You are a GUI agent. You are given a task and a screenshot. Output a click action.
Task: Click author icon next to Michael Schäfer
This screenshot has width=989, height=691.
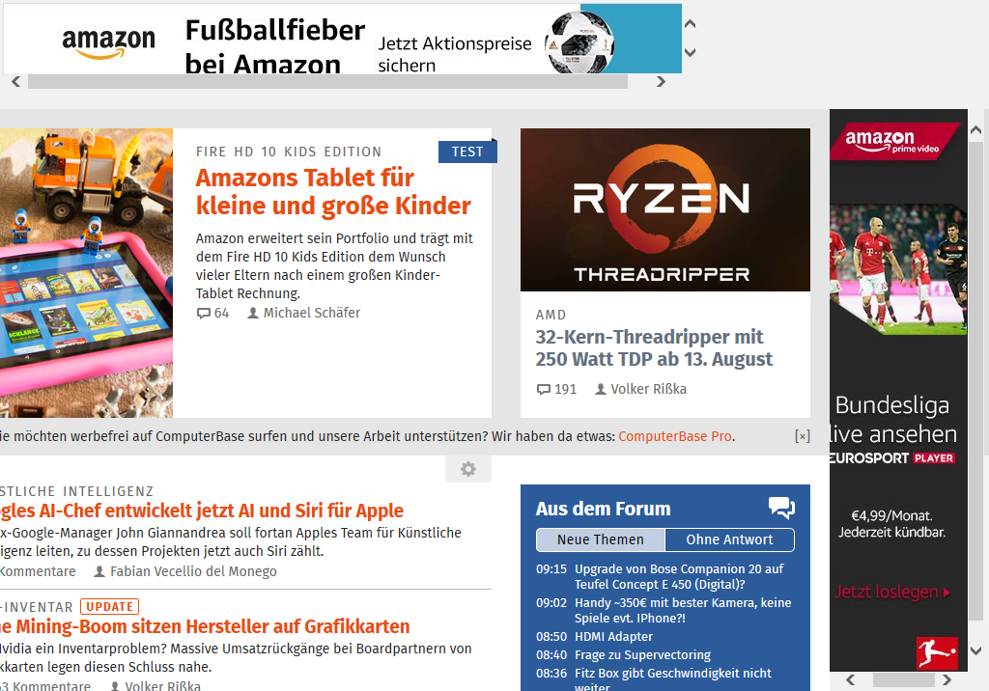[x=253, y=313]
